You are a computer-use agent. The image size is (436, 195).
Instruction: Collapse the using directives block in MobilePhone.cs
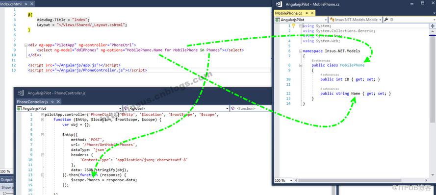tap(301, 26)
